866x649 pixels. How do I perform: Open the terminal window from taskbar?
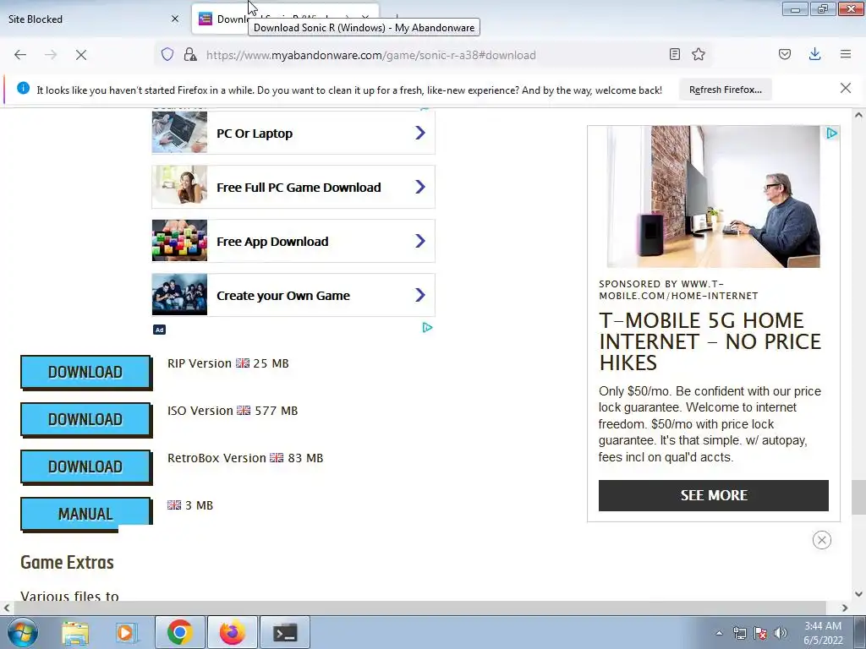tap(285, 632)
